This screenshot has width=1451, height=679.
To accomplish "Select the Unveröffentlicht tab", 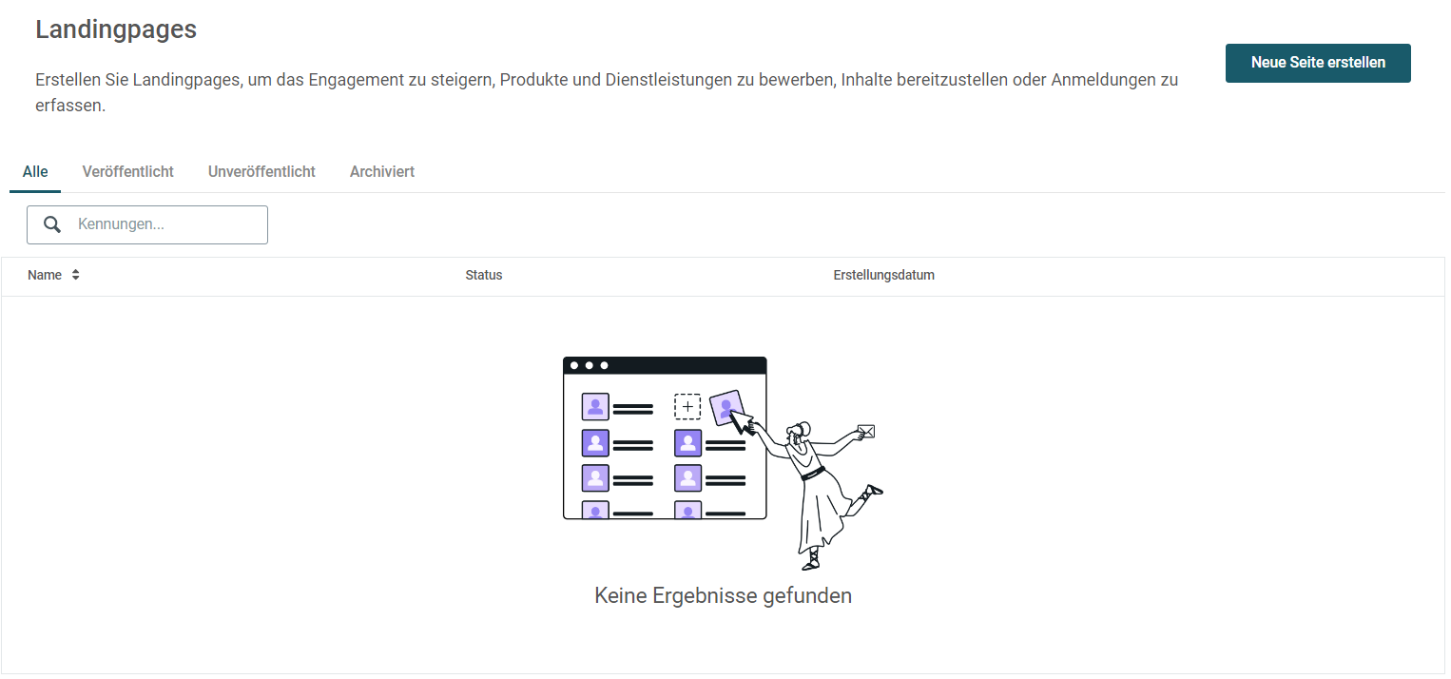I will (x=261, y=172).
